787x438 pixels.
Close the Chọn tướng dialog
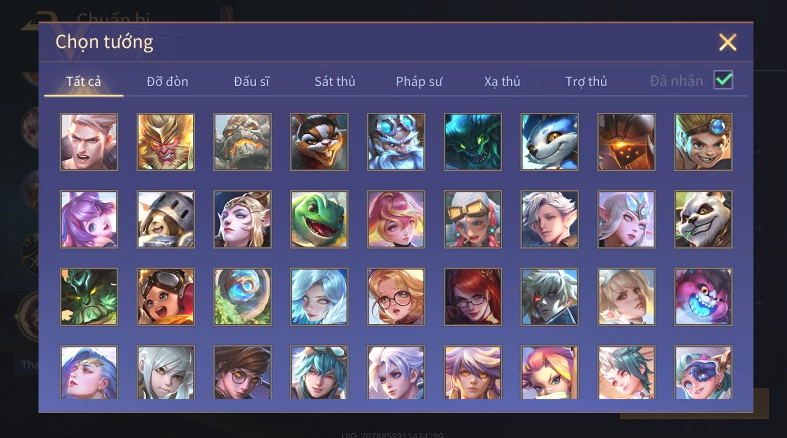point(727,42)
